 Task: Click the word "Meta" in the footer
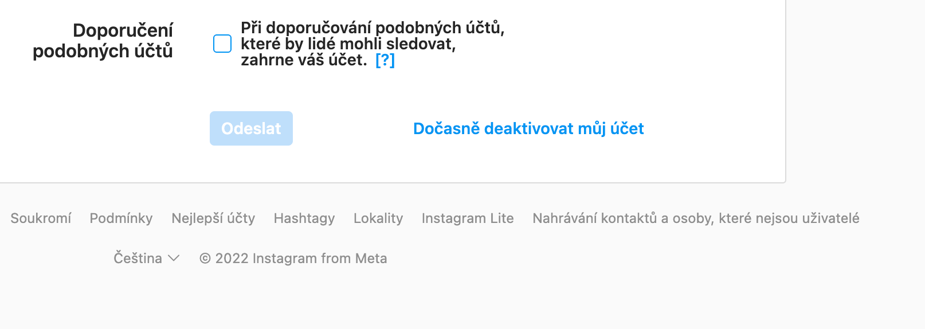click(371, 258)
